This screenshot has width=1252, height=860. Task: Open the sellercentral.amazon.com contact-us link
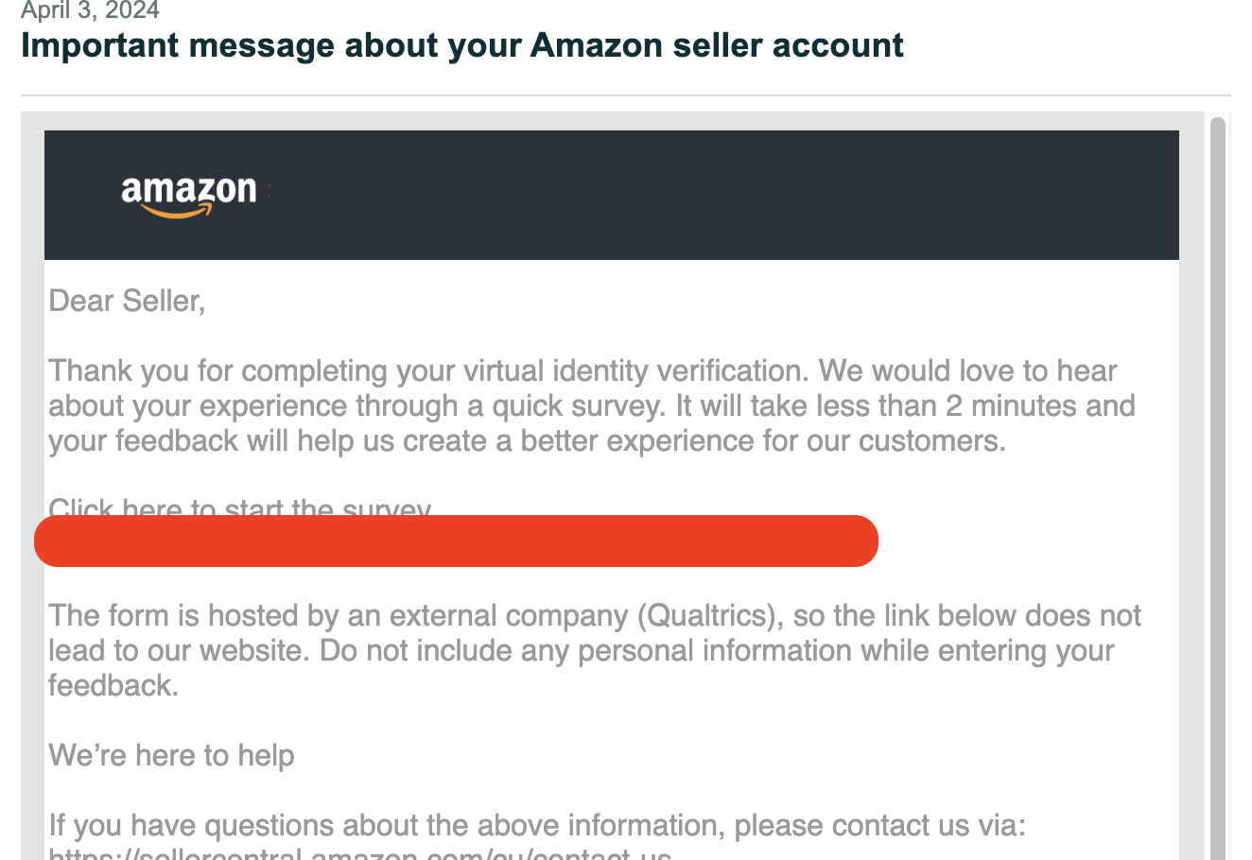click(x=359, y=852)
